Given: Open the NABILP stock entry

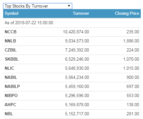Looking at the screenshot, I should [x=12, y=86].
